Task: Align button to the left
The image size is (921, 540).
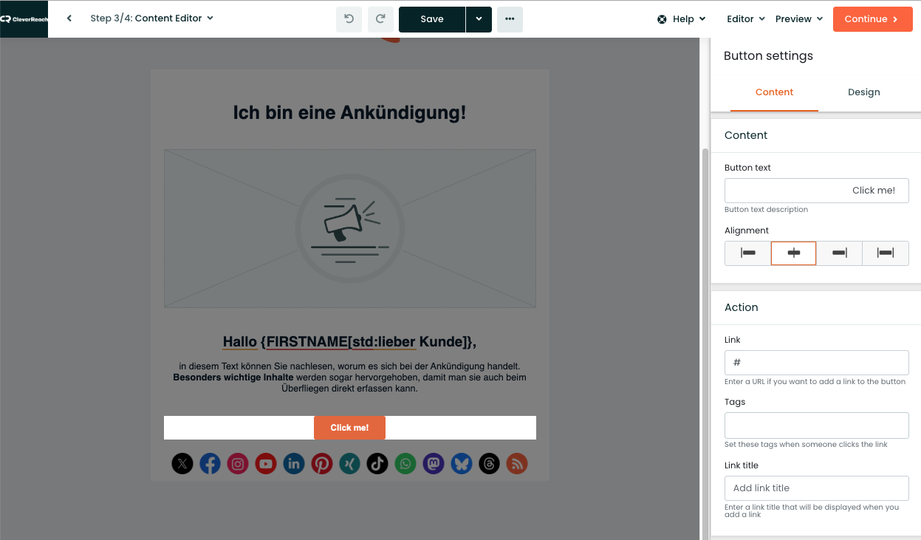Action: [747, 253]
